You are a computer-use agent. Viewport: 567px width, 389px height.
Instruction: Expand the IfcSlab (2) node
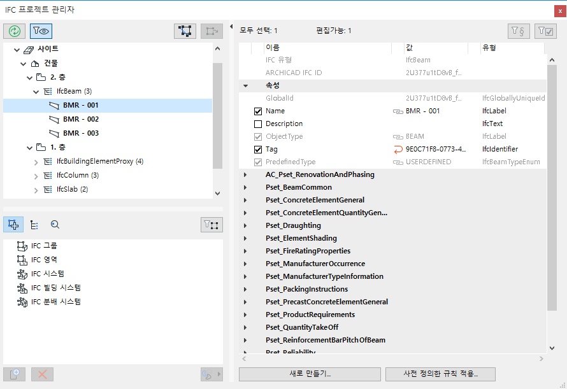coord(36,190)
